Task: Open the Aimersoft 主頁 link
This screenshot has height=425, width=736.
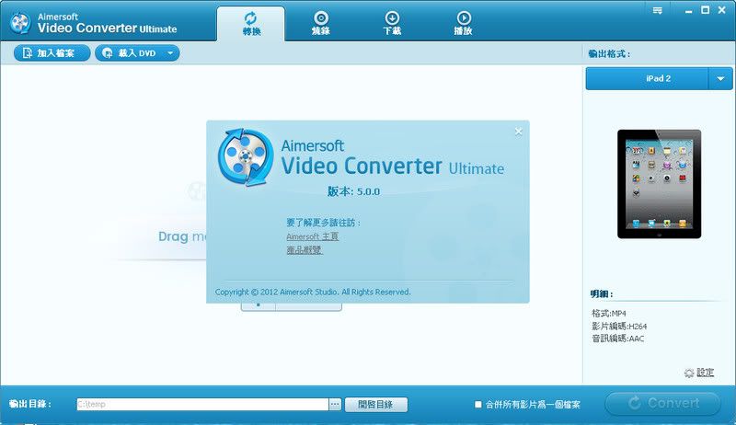Action: (312, 236)
